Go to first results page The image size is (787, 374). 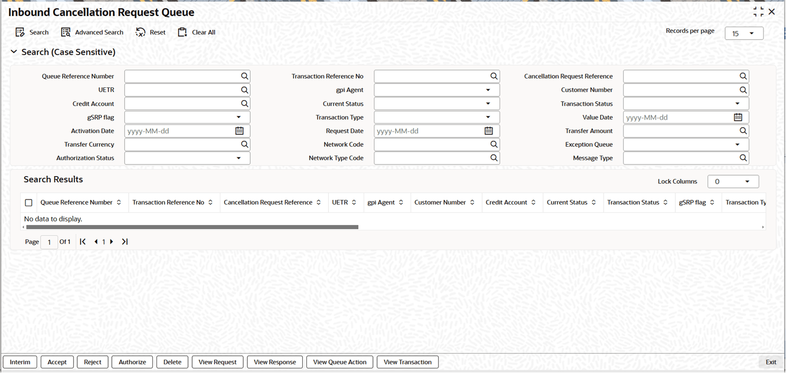coord(82,241)
